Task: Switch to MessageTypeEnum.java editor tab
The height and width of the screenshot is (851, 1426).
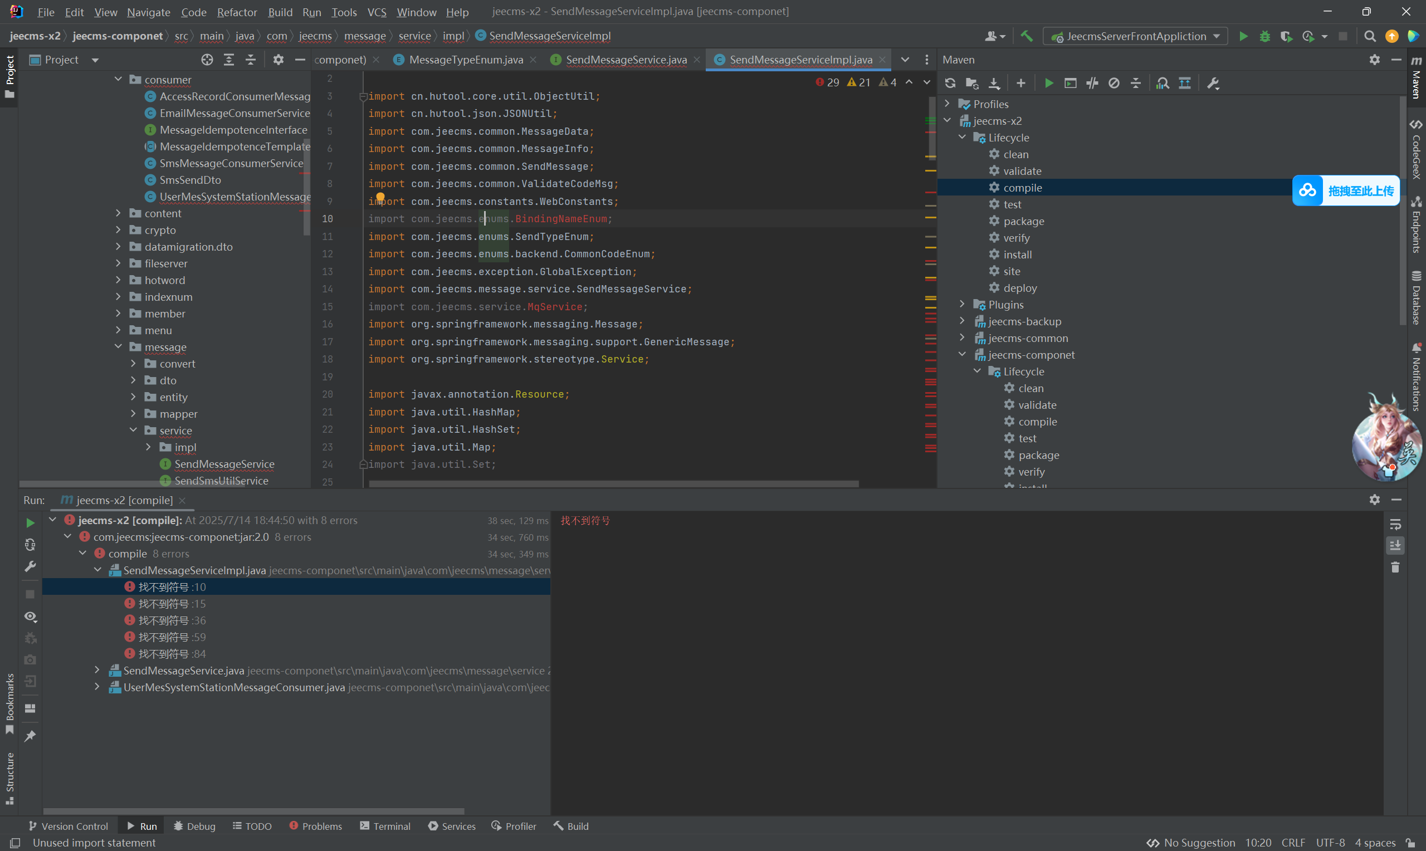Action: point(465,60)
